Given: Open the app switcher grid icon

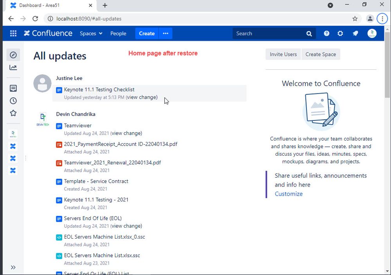Looking at the screenshot, I should (13, 33).
